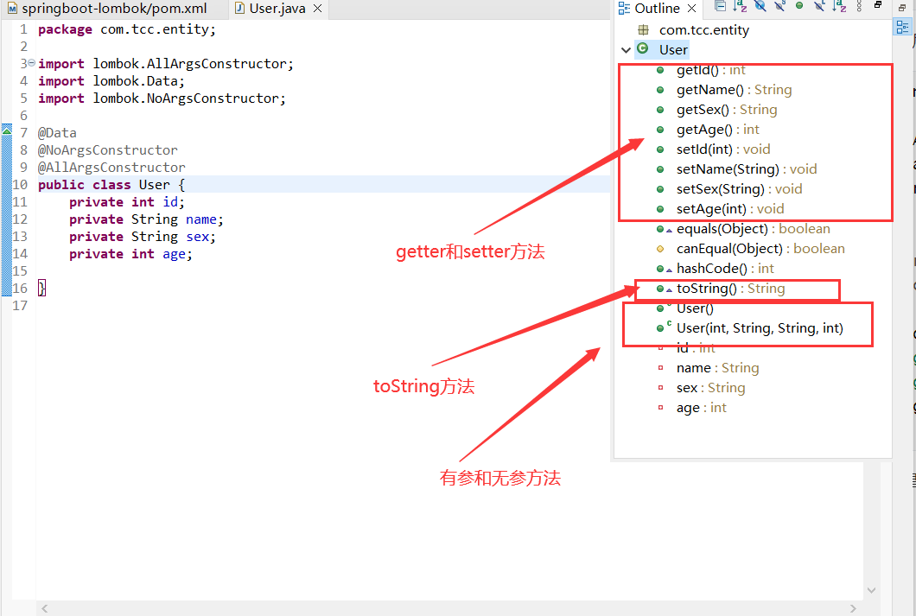The height and width of the screenshot is (616, 916).
Task: Click 'public class User' on line 10
Action: point(104,185)
